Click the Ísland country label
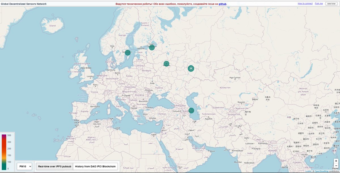This screenshot has width=340, height=173. [53, 25]
